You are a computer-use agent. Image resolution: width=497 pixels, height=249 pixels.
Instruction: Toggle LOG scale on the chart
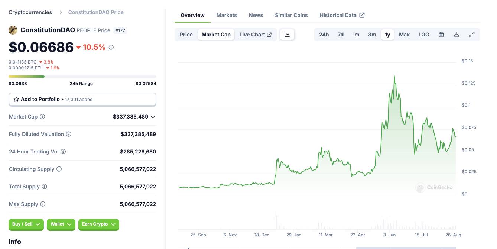pos(424,35)
